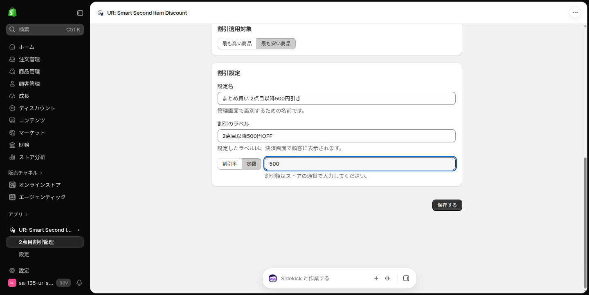Click the Sidekick avatar icon

pyautogui.click(x=273, y=278)
